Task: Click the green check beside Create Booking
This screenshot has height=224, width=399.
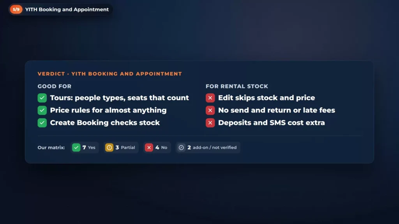Action: (x=42, y=122)
